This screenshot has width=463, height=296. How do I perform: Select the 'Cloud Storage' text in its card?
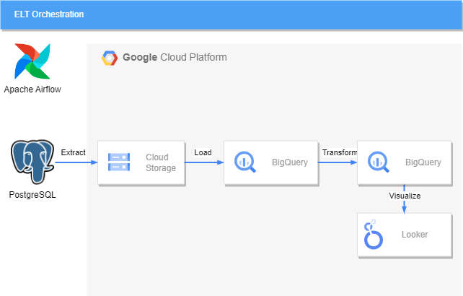coord(161,162)
